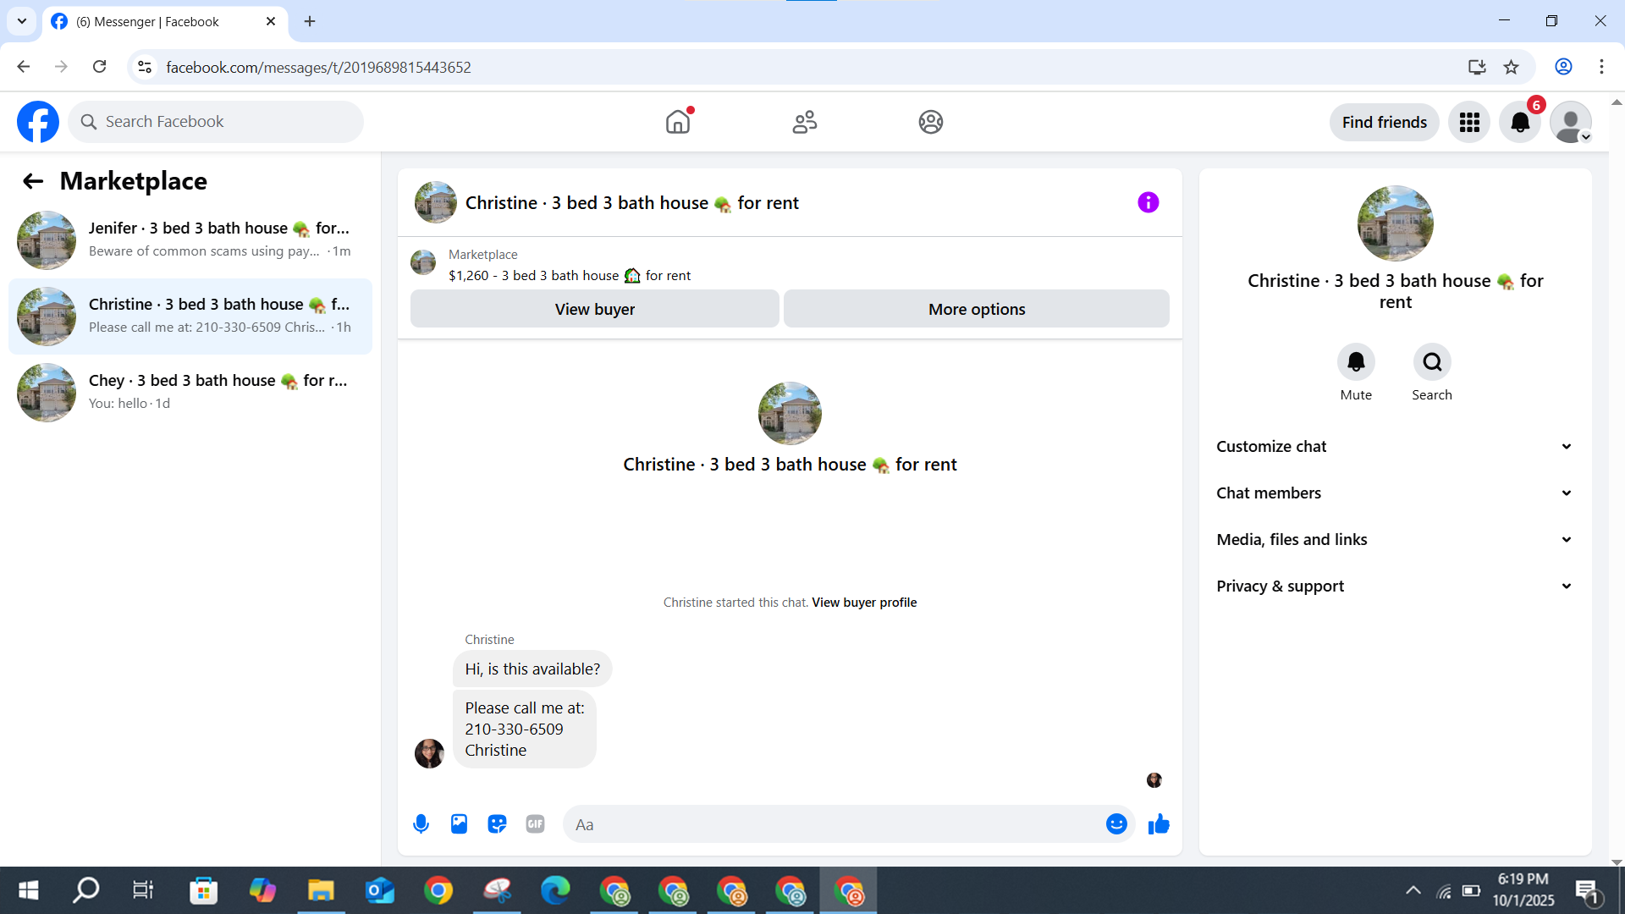Click the More options button
1625x914 pixels.
977,309
